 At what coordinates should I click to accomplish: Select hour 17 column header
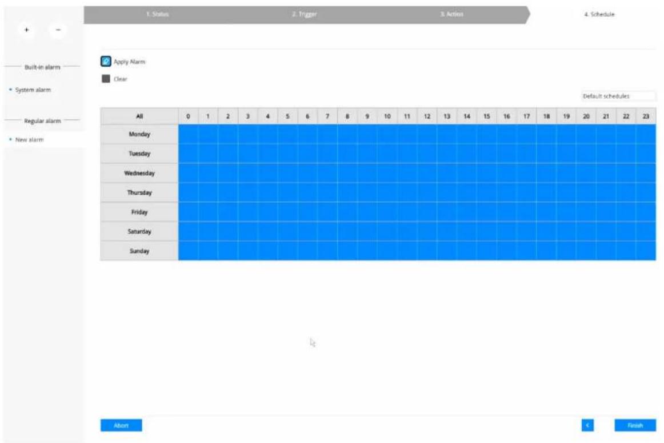[x=526, y=116]
